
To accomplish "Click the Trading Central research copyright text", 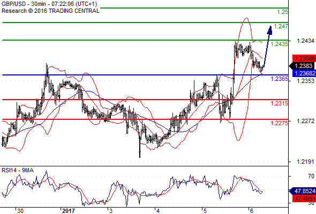I will [x=50, y=11].
